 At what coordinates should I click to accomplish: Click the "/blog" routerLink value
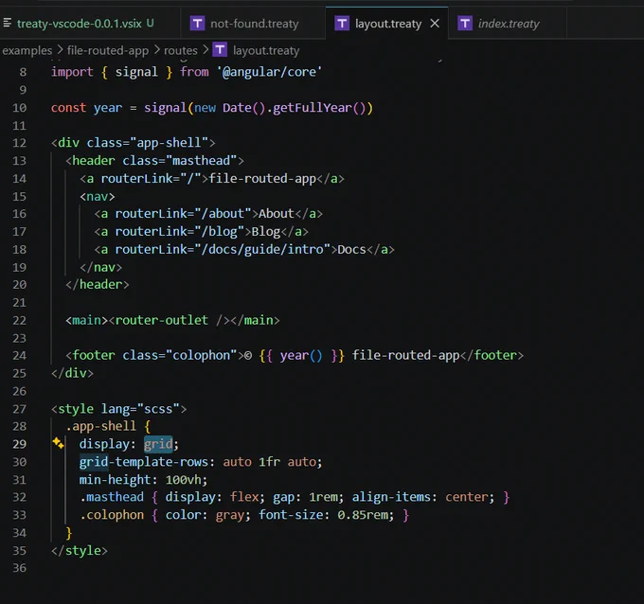[219, 232]
